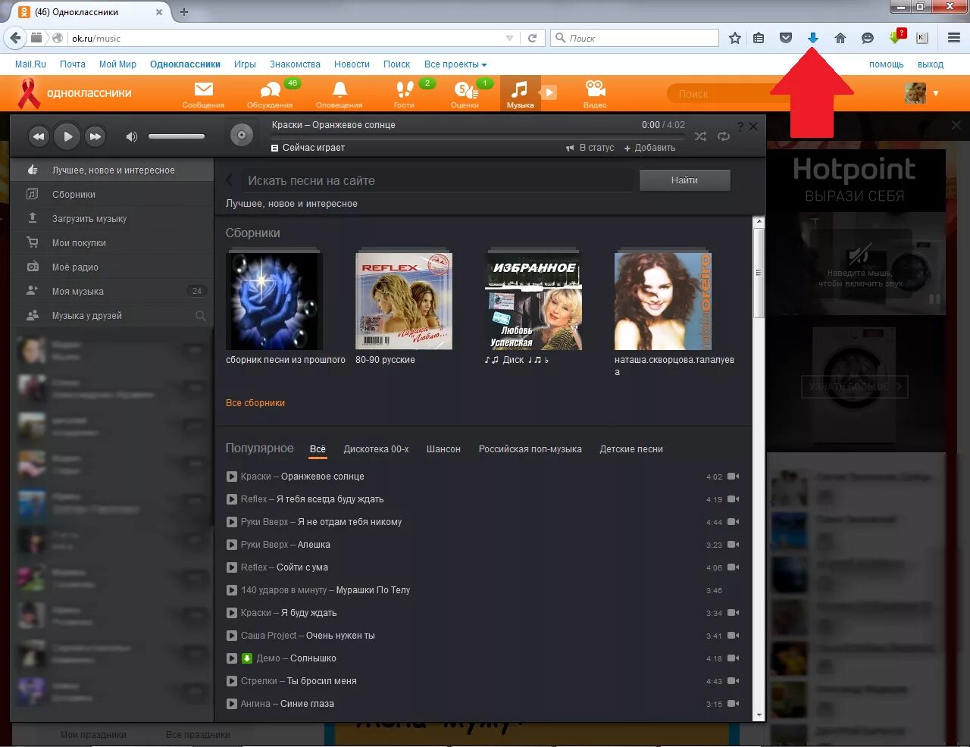Mute the player volume speaker icon
Screen dimensions: 970x747
click(132, 136)
